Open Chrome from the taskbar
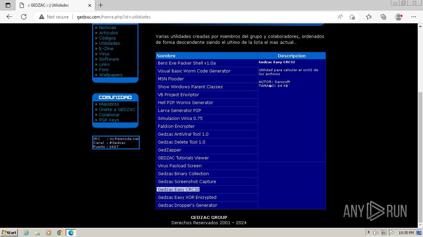423x237 pixels. [x=60, y=233]
